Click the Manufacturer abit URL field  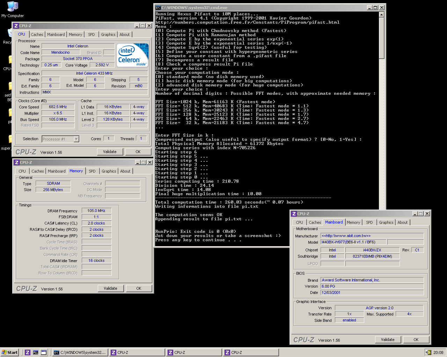pos(372,236)
